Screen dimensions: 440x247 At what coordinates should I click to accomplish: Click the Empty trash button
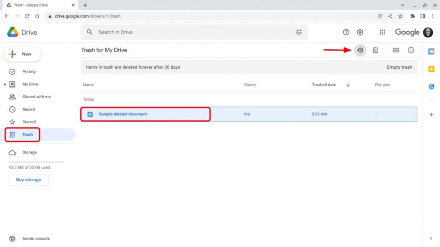click(x=399, y=67)
